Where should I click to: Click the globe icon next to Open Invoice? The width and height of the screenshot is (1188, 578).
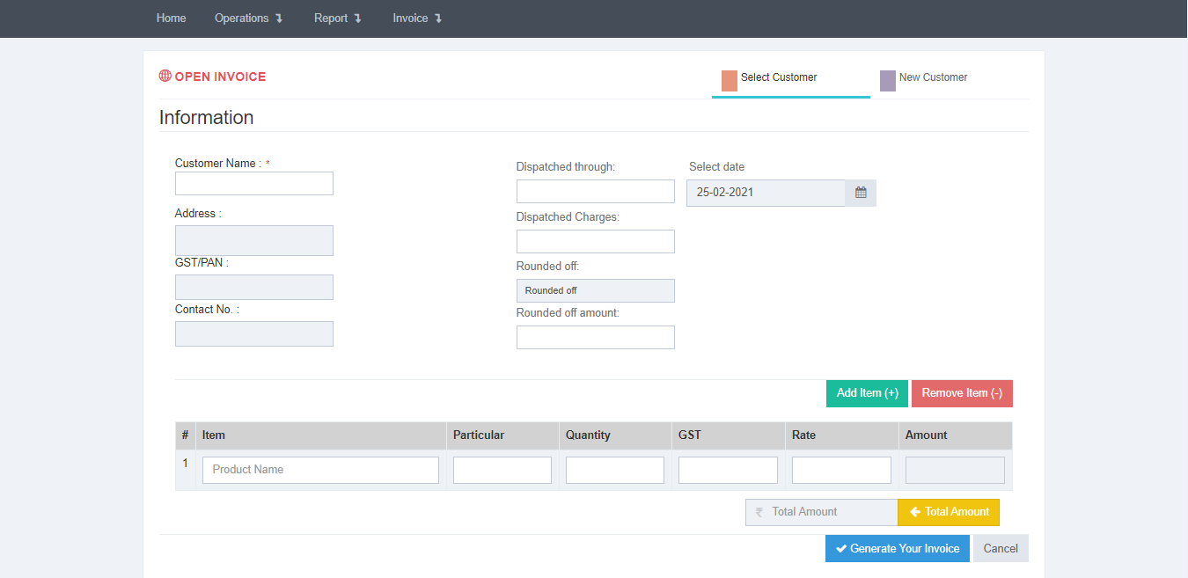click(x=165, y=77)
